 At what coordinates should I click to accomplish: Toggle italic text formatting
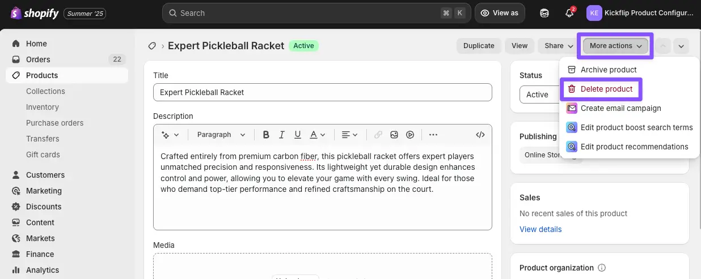click(281, 135)
